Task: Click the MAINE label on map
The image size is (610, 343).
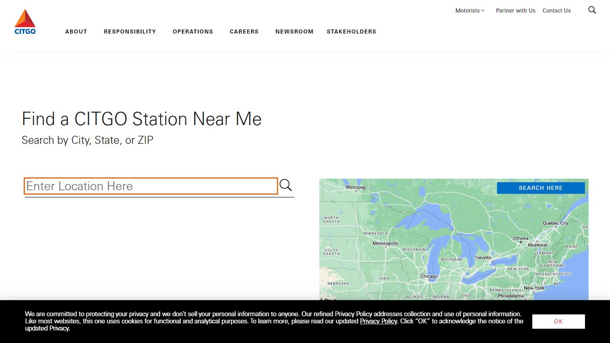Action: [572, 247]
